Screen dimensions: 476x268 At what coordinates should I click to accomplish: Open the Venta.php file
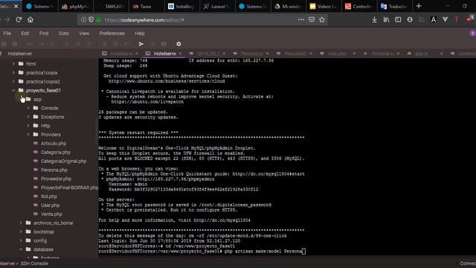point(51,214)
